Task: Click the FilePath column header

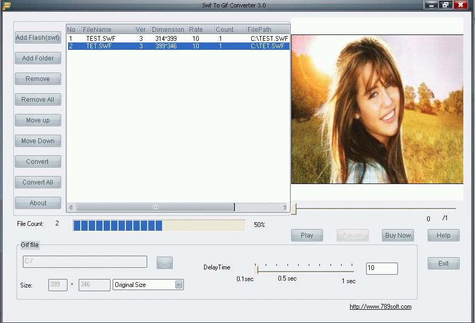Action: click(268, 29)
